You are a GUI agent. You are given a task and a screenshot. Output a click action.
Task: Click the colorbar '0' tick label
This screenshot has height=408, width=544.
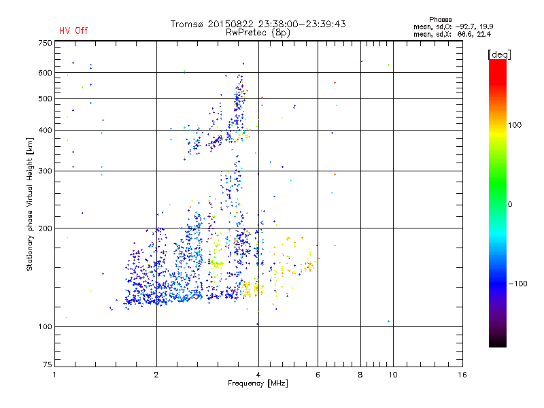pyautogui.click(x=510, y=205)
